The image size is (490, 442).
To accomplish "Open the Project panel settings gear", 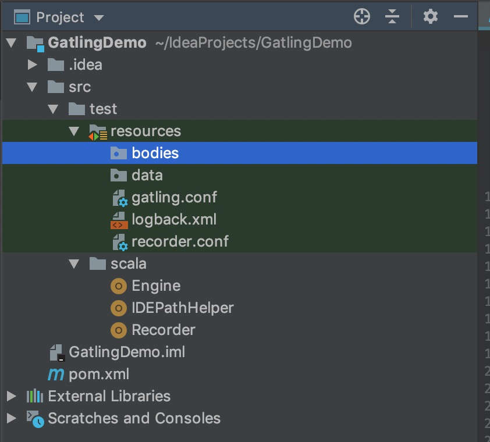I will 430,16.
